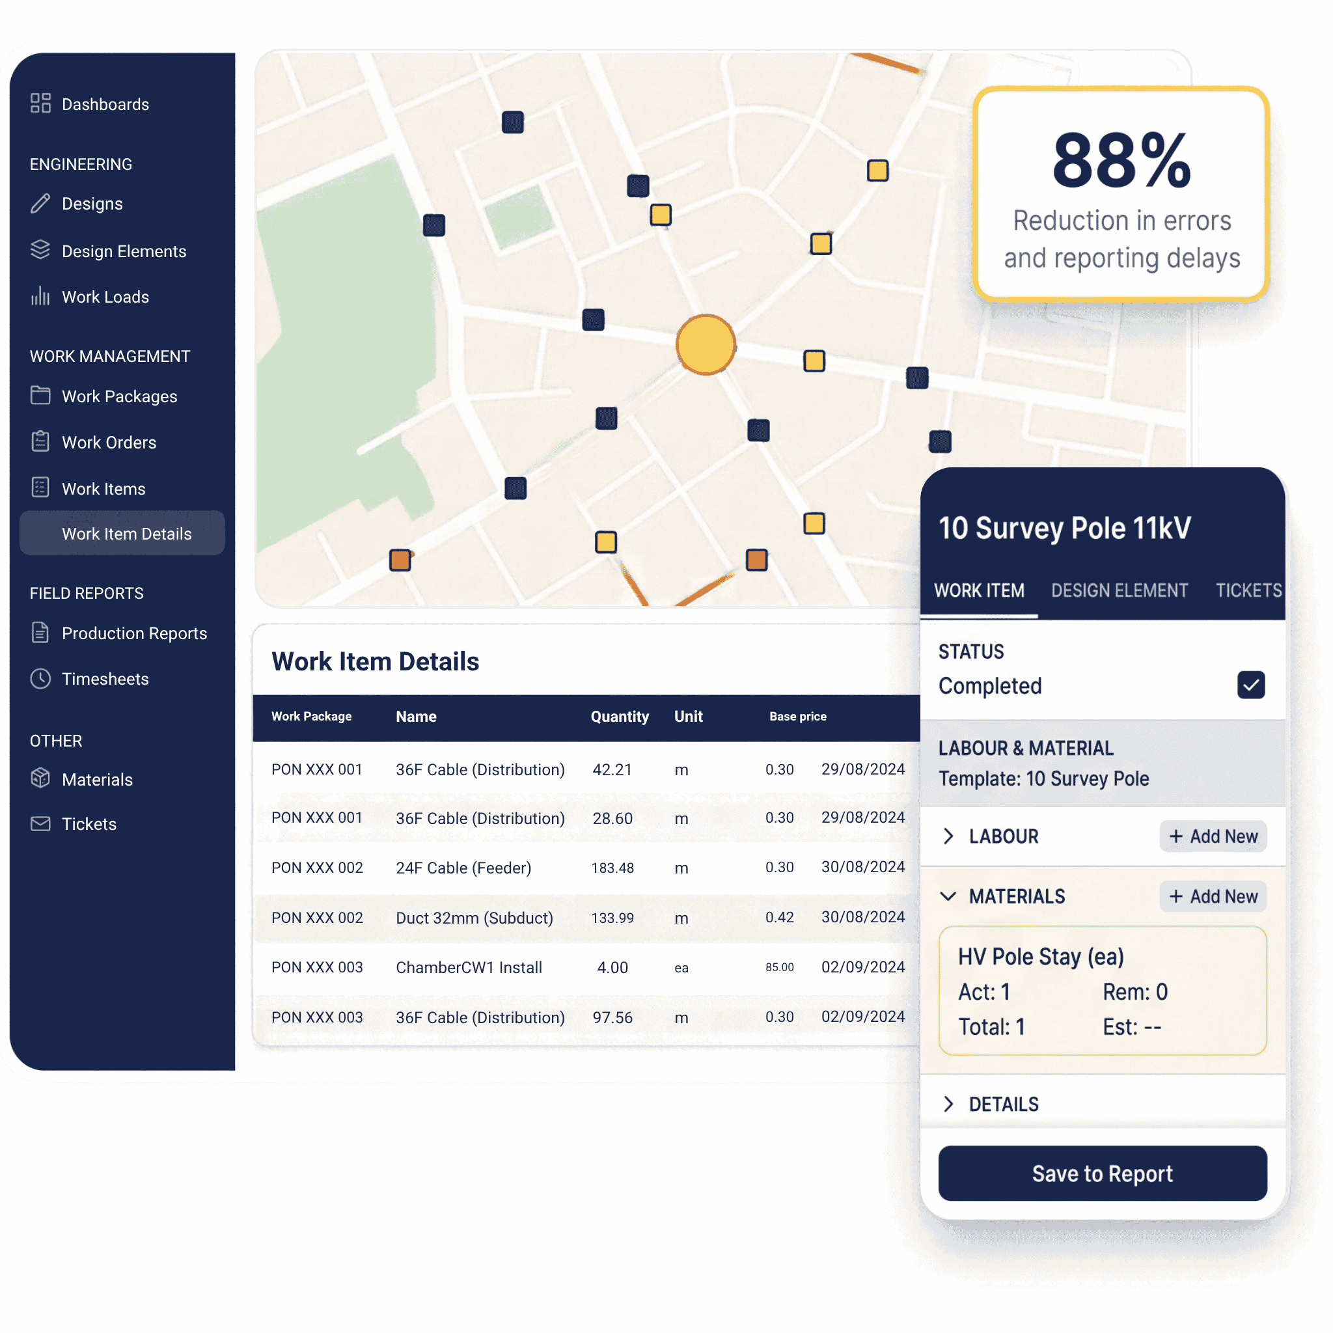This screenshot has height=1333, width=1333.
Task: Click the Work Loads bar chart icon
Action: pyautogui.click(x=41, y=296)
